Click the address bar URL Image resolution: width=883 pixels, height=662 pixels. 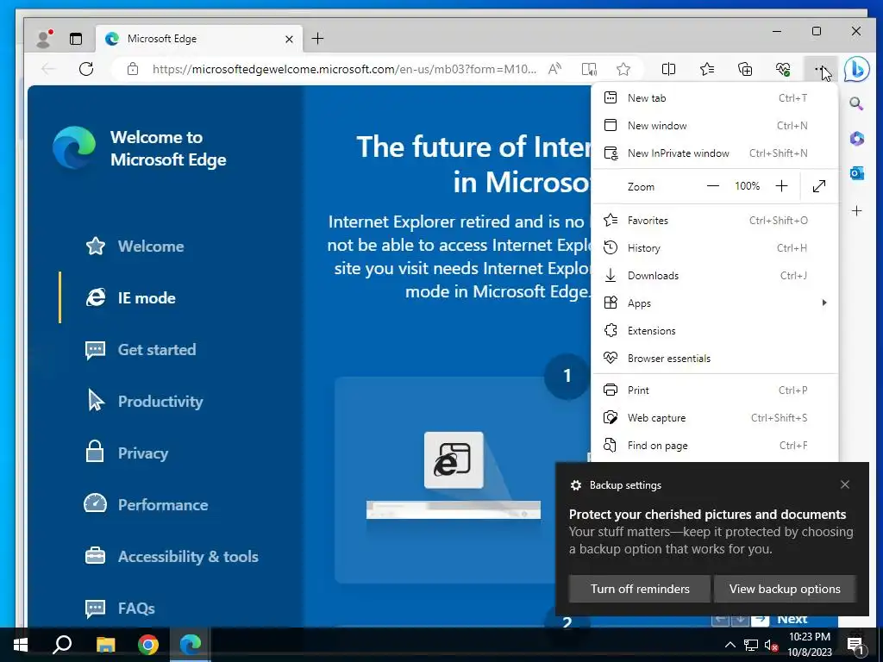344,69
